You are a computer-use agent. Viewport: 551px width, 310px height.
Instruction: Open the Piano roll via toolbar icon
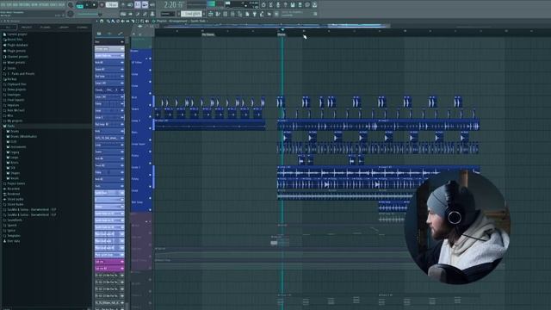click(x=218, y=14)
